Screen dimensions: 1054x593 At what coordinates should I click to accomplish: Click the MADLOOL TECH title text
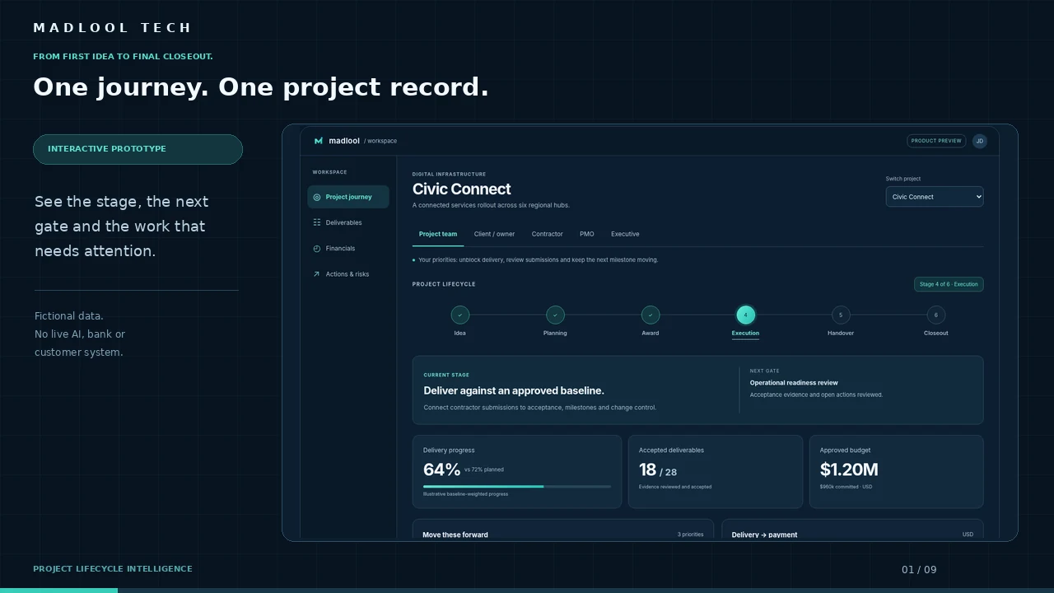click(x=112, y=28)
